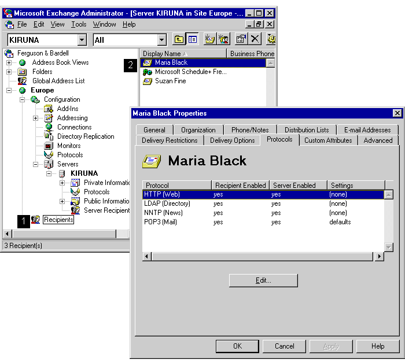
Task: Click the Properties toolbar icon
Action: [241, 39]
